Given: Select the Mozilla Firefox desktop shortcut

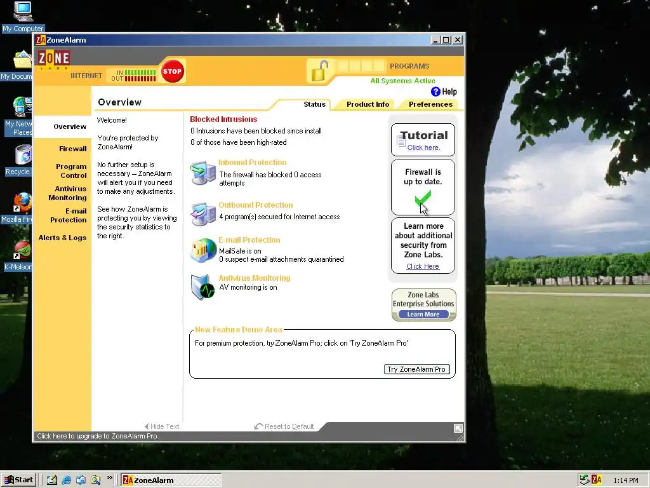Looking at the screenshot, I should pyautogui.click(x=17, y=208).
